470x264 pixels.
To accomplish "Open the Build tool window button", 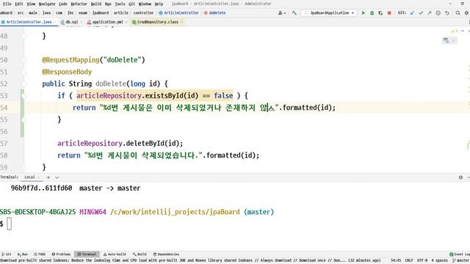I will click(140, 254).
